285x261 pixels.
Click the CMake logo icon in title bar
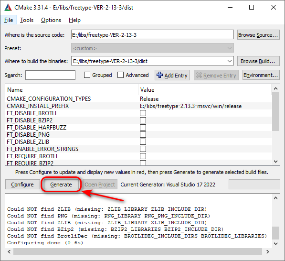pyautogui.click(x=8, y=8)
